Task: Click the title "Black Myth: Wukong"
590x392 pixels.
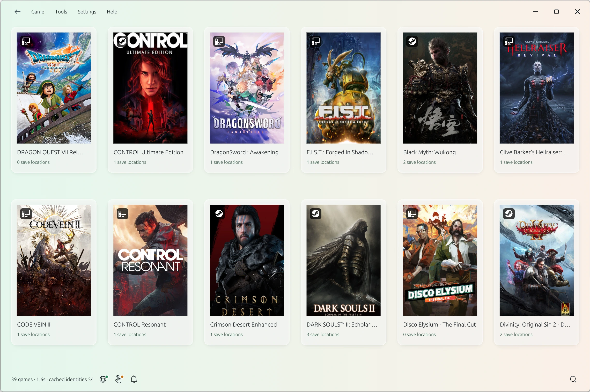Action: 430,152
